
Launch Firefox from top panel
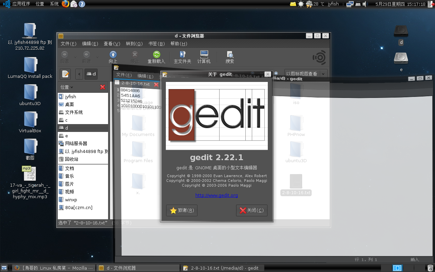click(66, 4)
